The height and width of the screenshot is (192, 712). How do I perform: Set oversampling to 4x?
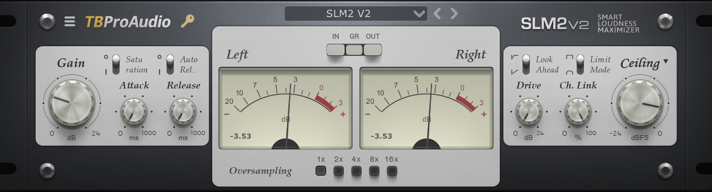[356, 171]
